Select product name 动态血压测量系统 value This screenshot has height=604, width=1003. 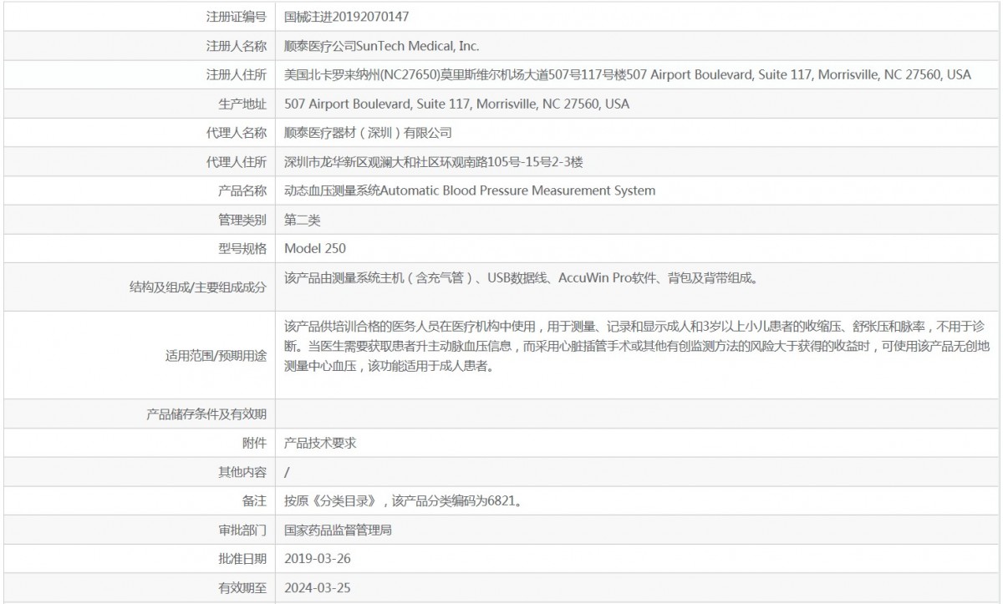(470, 190)
